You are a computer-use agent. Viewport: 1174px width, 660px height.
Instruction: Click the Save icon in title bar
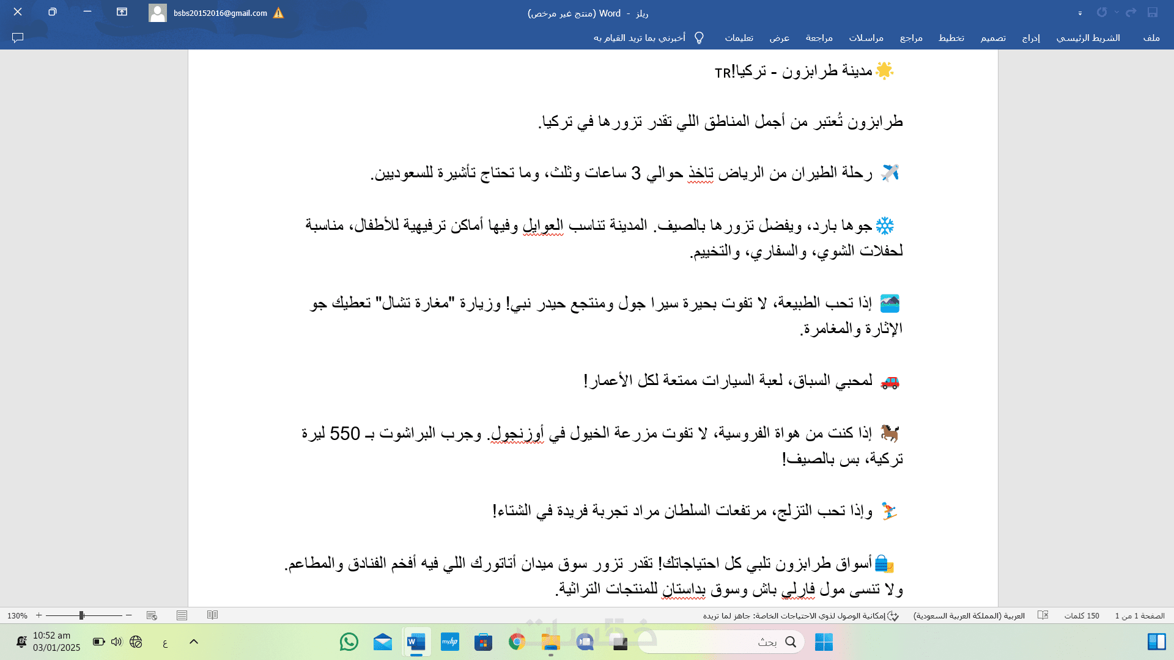(1152, 12)
